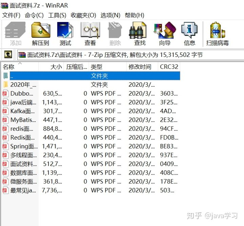This screenshot has width=244, height=226.
Task: Select the capitalized Redis面... file name
Action: pyautogui.click(x=23, y=138)
